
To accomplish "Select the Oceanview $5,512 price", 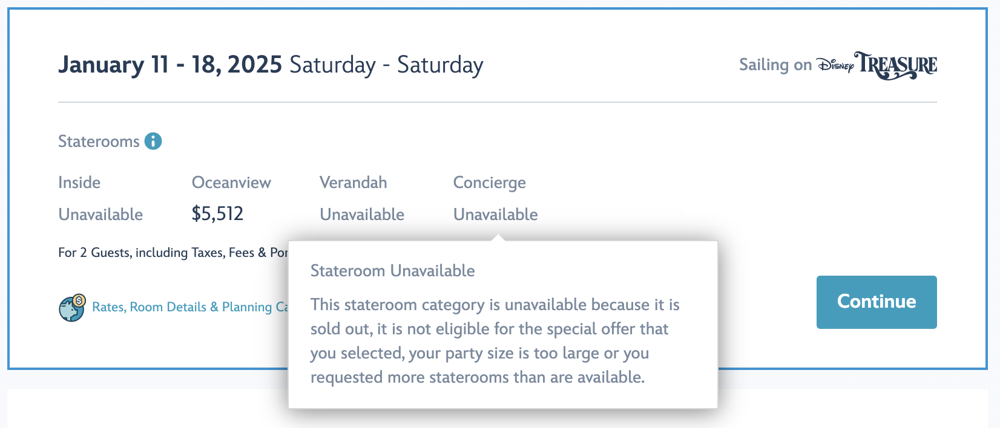I will pyautogui.click(x=217, y=214).
